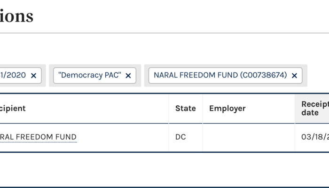
Task: Remove the "Democracy PAC" filter tag
Action: 128,76
